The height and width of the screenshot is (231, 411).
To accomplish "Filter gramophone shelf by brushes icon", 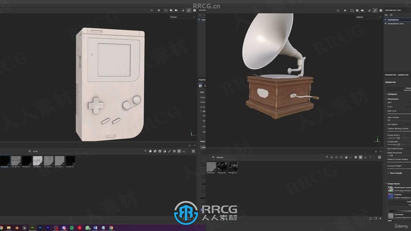I will point(351,157).
